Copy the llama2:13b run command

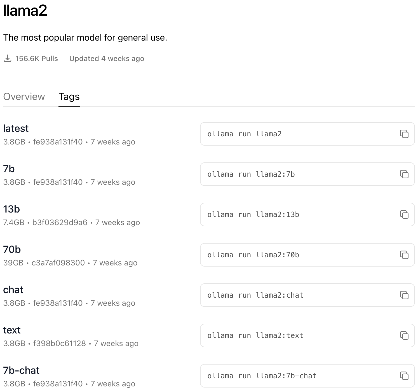click(x=404, y=214)
